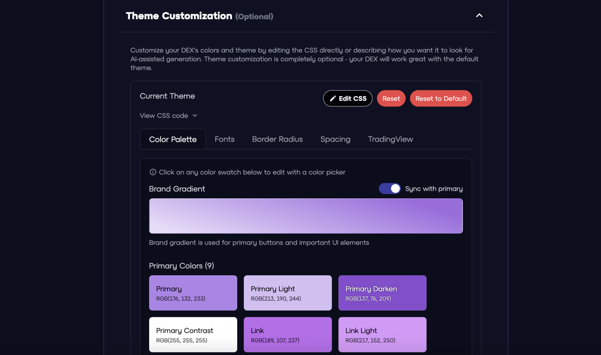Select the Spacing tab
Viewport: 601px width, 355px height.
point(335,139)
